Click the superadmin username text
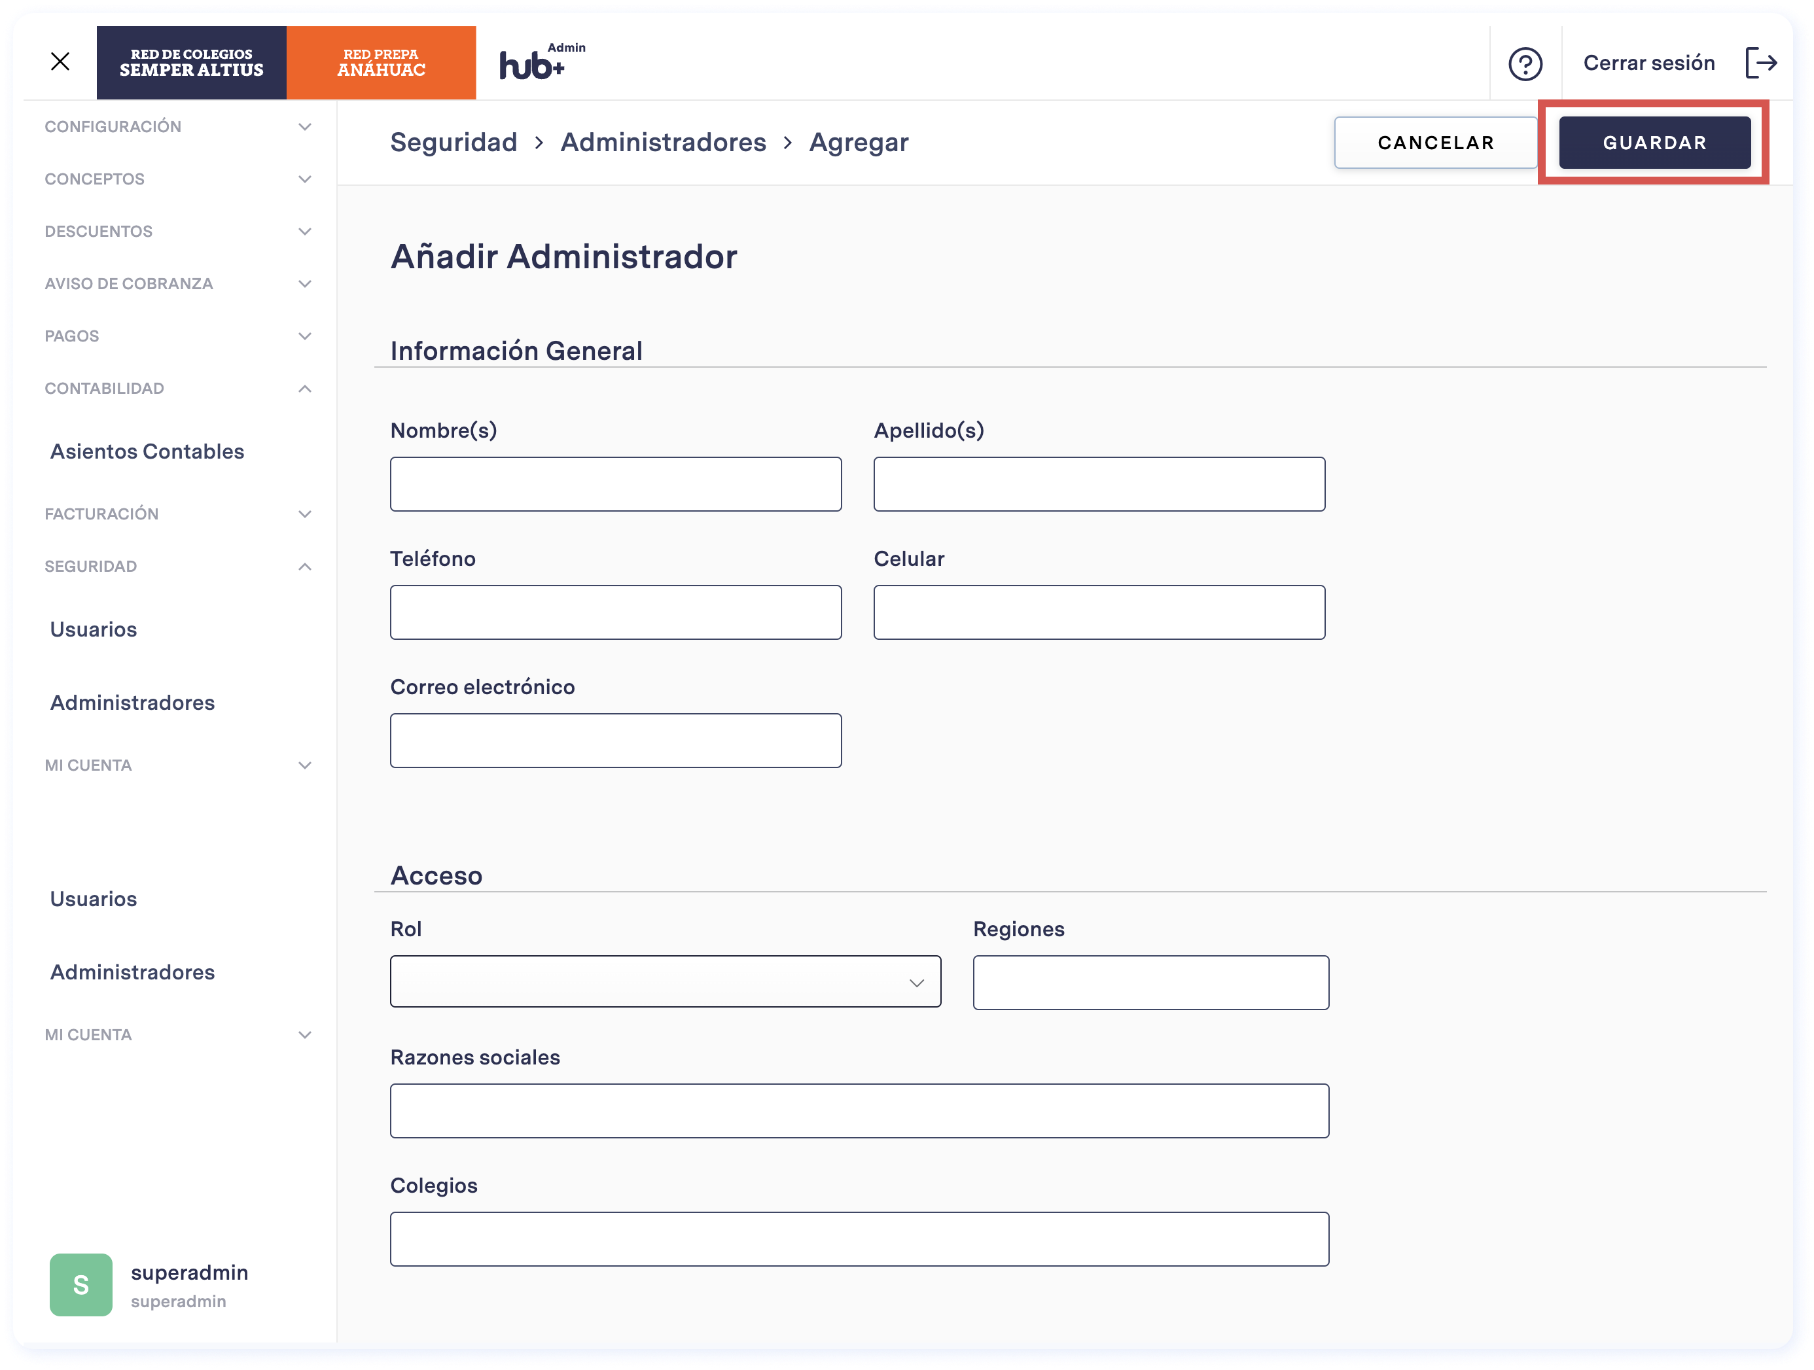 189,1273
